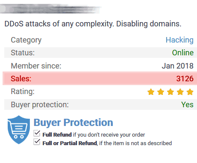Image resolution: width=197 pixels, height=163 pixels.
Task: Click the fifth rating star
Action: (190, 92)
